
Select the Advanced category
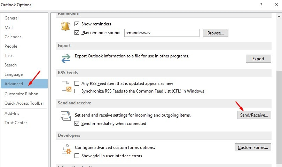click(24, 84)
